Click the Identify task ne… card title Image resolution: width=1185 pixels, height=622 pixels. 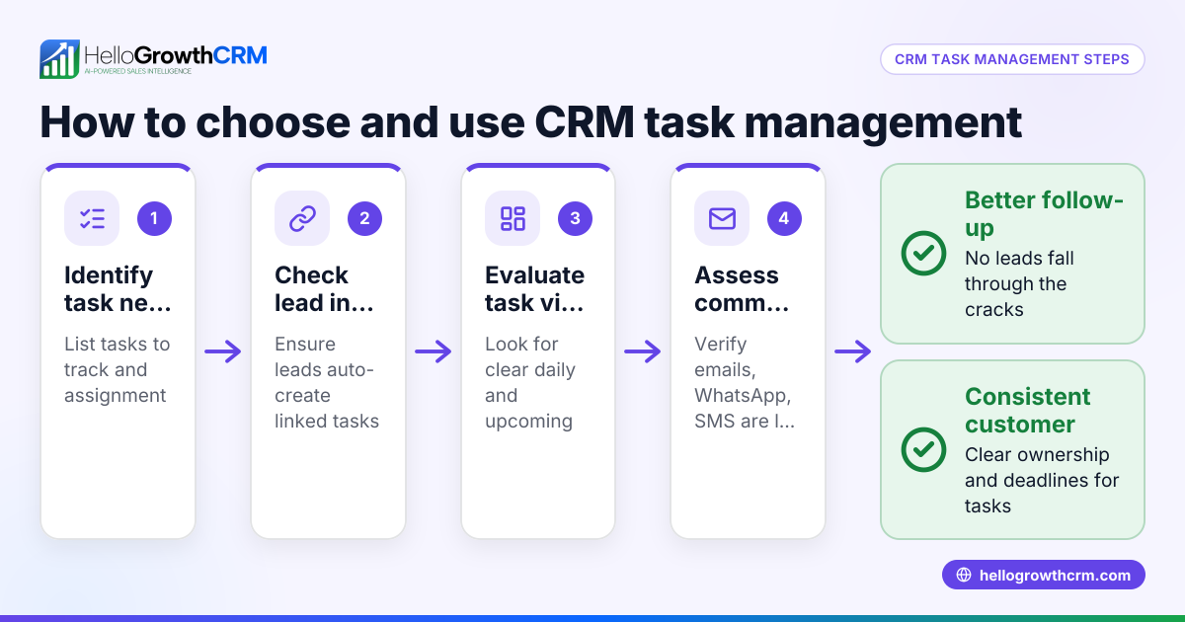[x=118, y=289]
